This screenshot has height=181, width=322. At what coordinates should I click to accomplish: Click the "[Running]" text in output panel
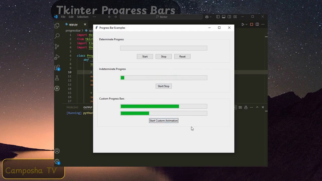click(x=74, y=113)
